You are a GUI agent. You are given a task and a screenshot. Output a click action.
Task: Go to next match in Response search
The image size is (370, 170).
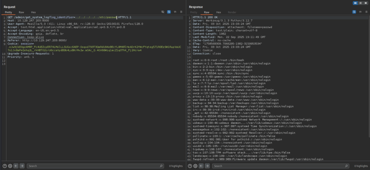tap(207, 166)
